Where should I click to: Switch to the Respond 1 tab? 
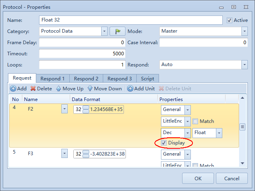pos(53,79)
